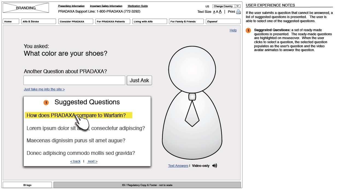Click the printer icon
This screenshot has height=189, width=337.
(x=238, y=12)
